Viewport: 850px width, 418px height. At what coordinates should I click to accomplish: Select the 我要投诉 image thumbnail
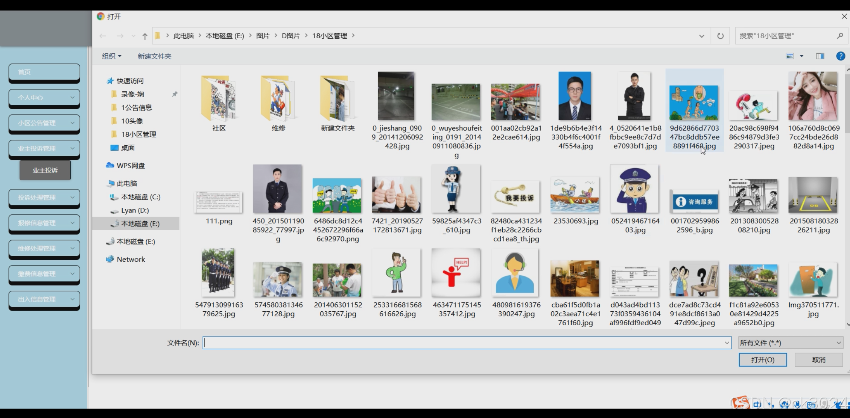516,197
